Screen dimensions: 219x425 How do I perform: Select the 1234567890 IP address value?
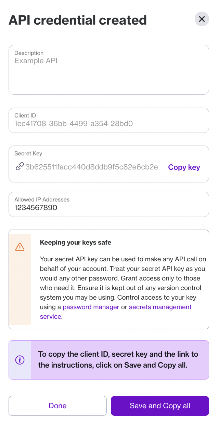pos(36,208)
